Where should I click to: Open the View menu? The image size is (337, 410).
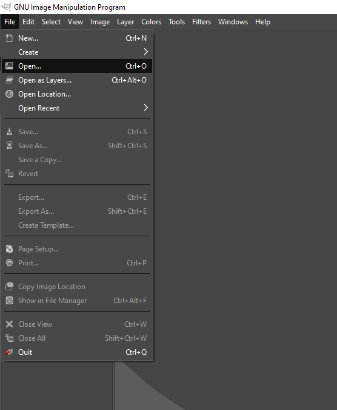pos(75,22)
